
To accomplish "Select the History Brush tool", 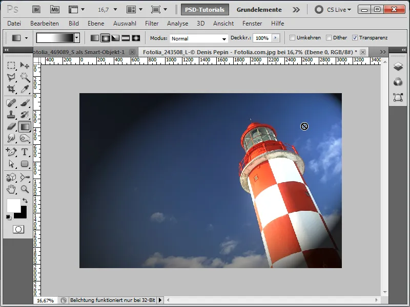I will [x=25, y=115].
